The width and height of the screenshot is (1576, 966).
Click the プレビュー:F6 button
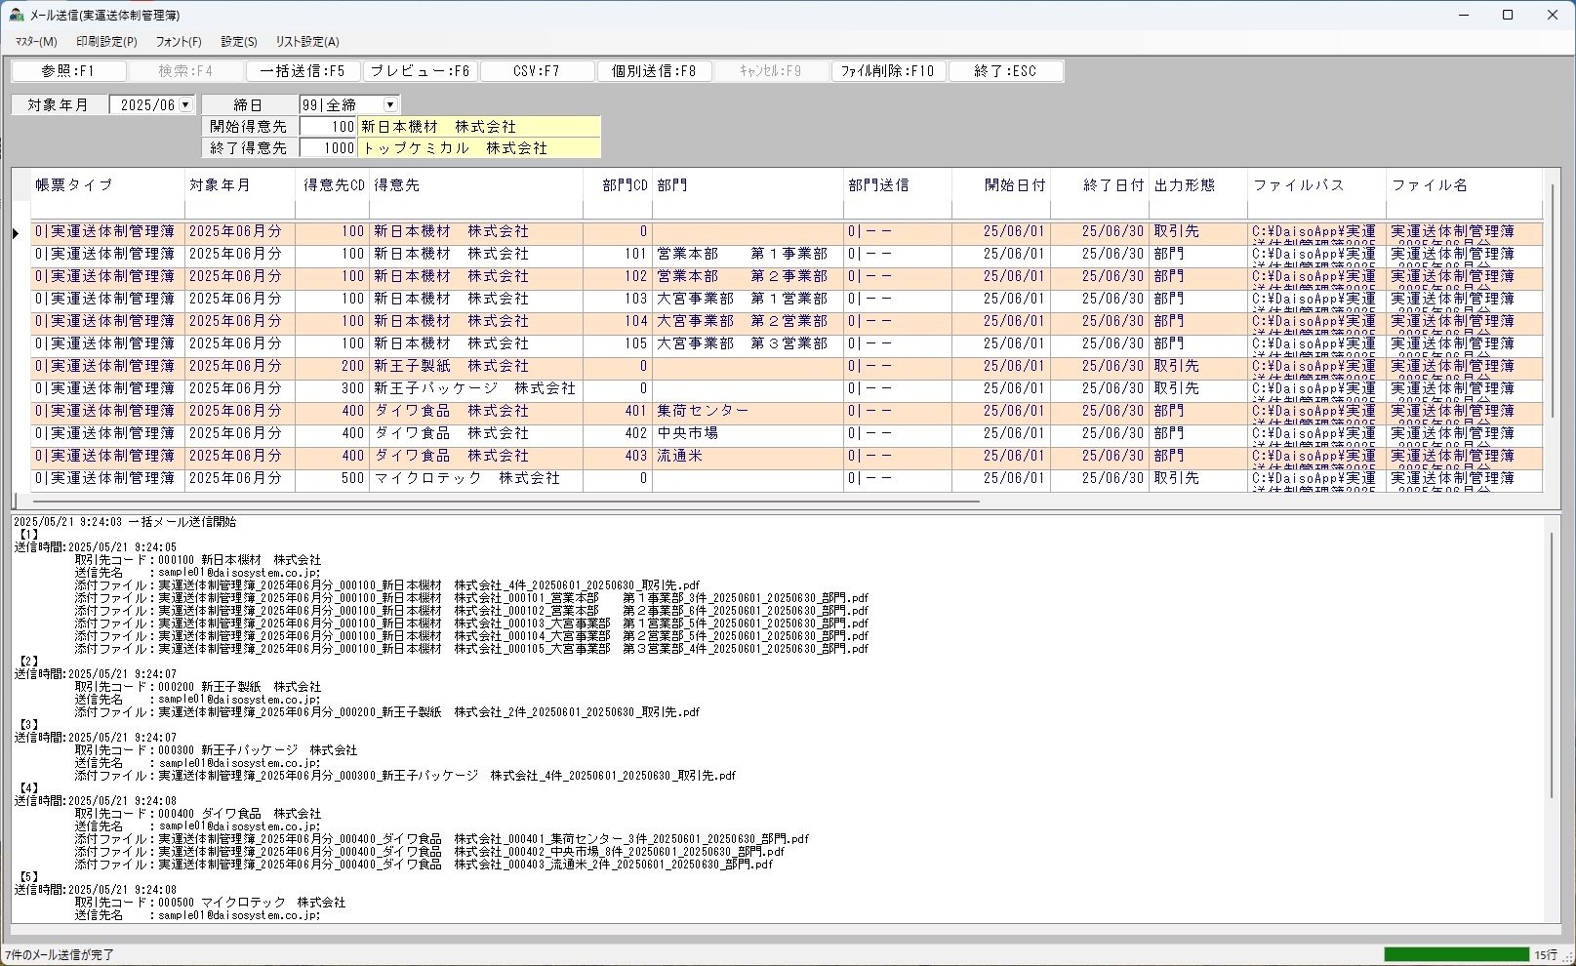point(420,71)
